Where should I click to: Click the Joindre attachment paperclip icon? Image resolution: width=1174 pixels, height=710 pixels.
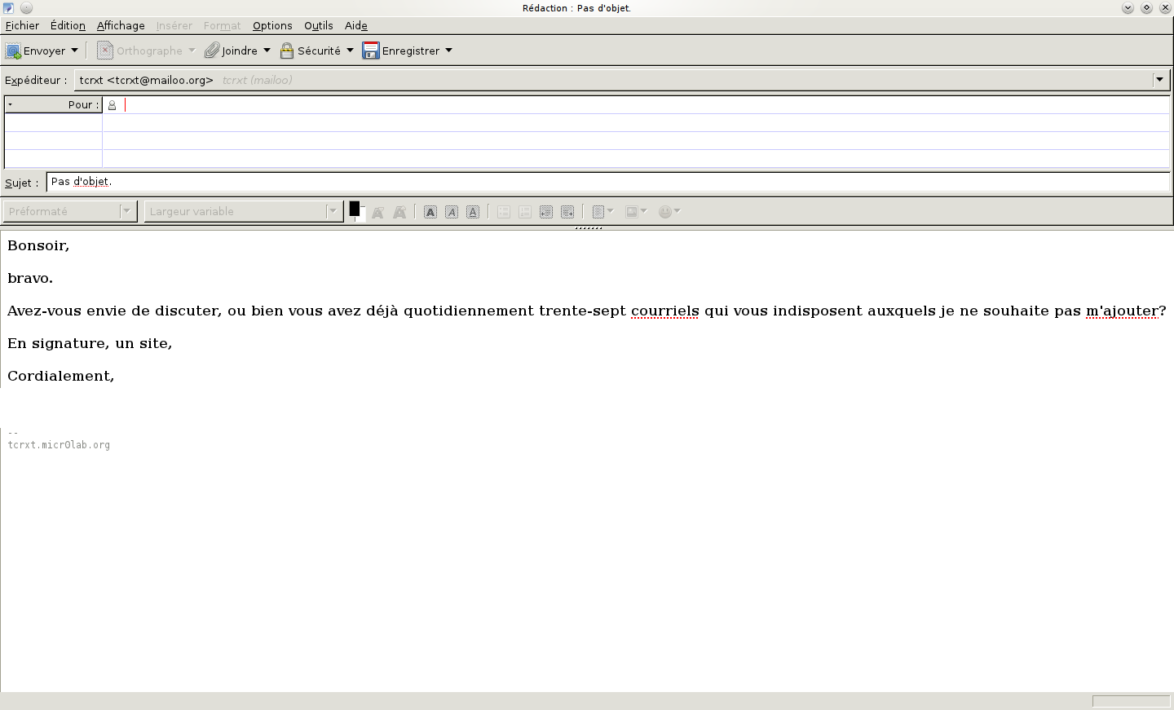pos(212,51)
